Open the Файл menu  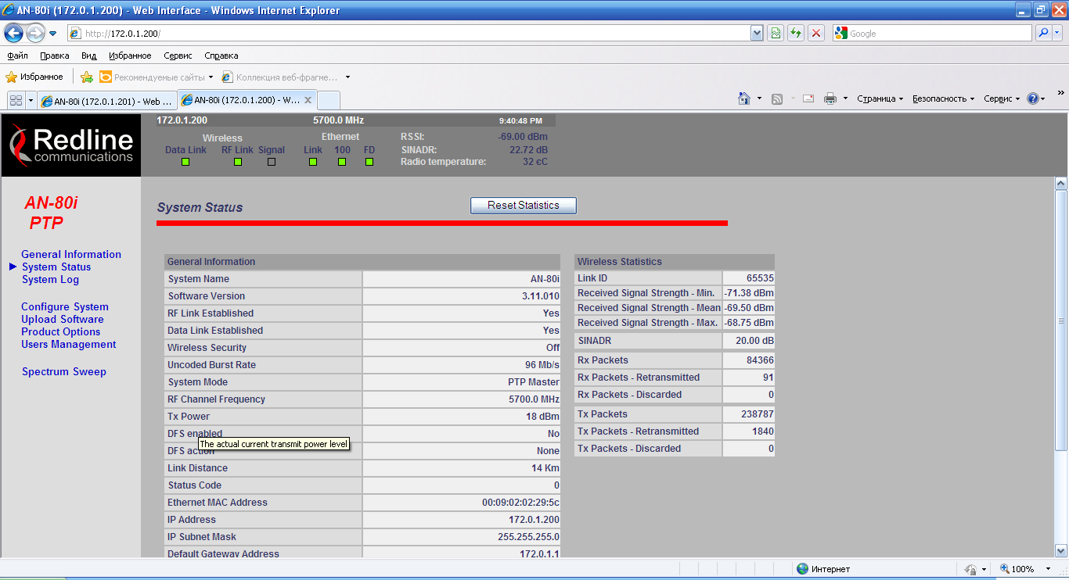17,55
